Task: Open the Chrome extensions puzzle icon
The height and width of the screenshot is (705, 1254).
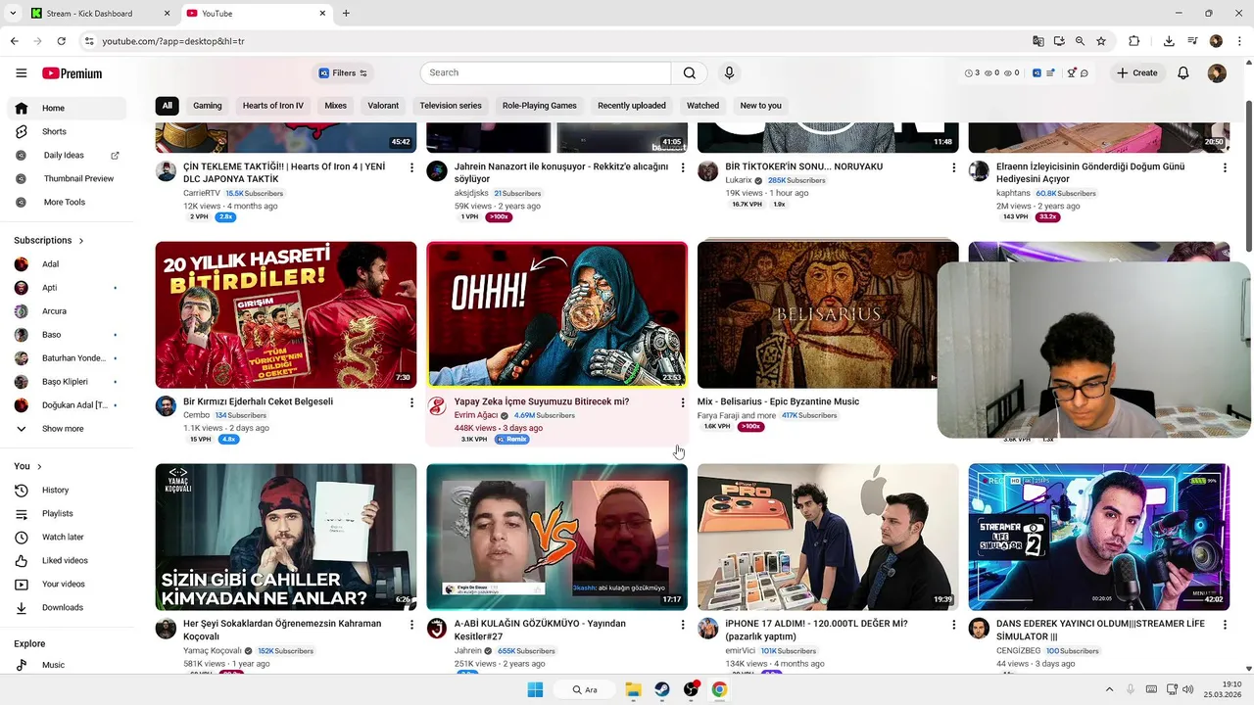Action: [x=1133, y=41]
